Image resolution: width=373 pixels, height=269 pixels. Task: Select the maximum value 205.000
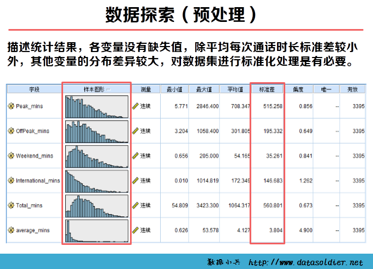click(209, 156)
